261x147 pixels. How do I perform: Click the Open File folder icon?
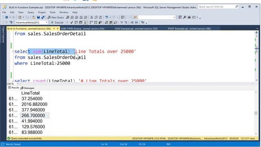(33, 17)
